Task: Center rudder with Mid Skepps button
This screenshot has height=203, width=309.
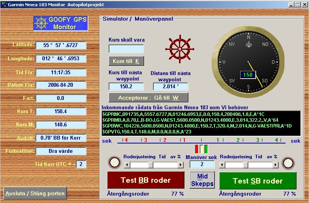Action: click(202, 180)
